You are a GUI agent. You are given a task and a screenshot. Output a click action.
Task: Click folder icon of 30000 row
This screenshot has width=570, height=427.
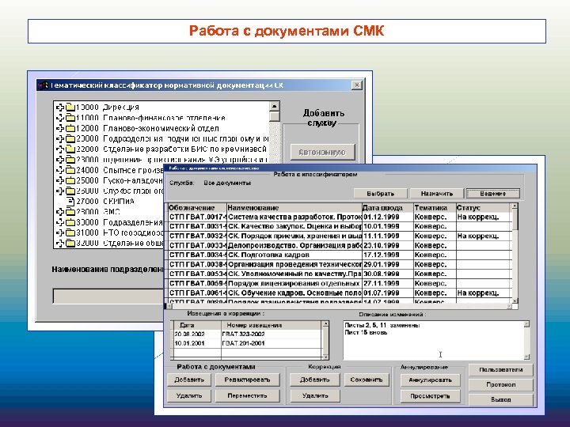[70, 222]
